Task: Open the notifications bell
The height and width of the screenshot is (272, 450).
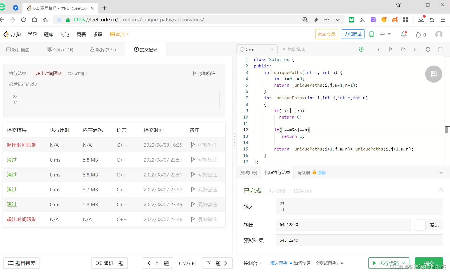Action: click(x=403, y=34)
